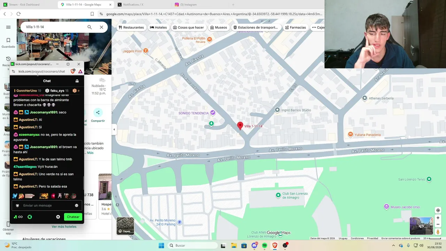446x251 pixels.
Task: Send message with the Chatear button
Action: pos(73,217)
